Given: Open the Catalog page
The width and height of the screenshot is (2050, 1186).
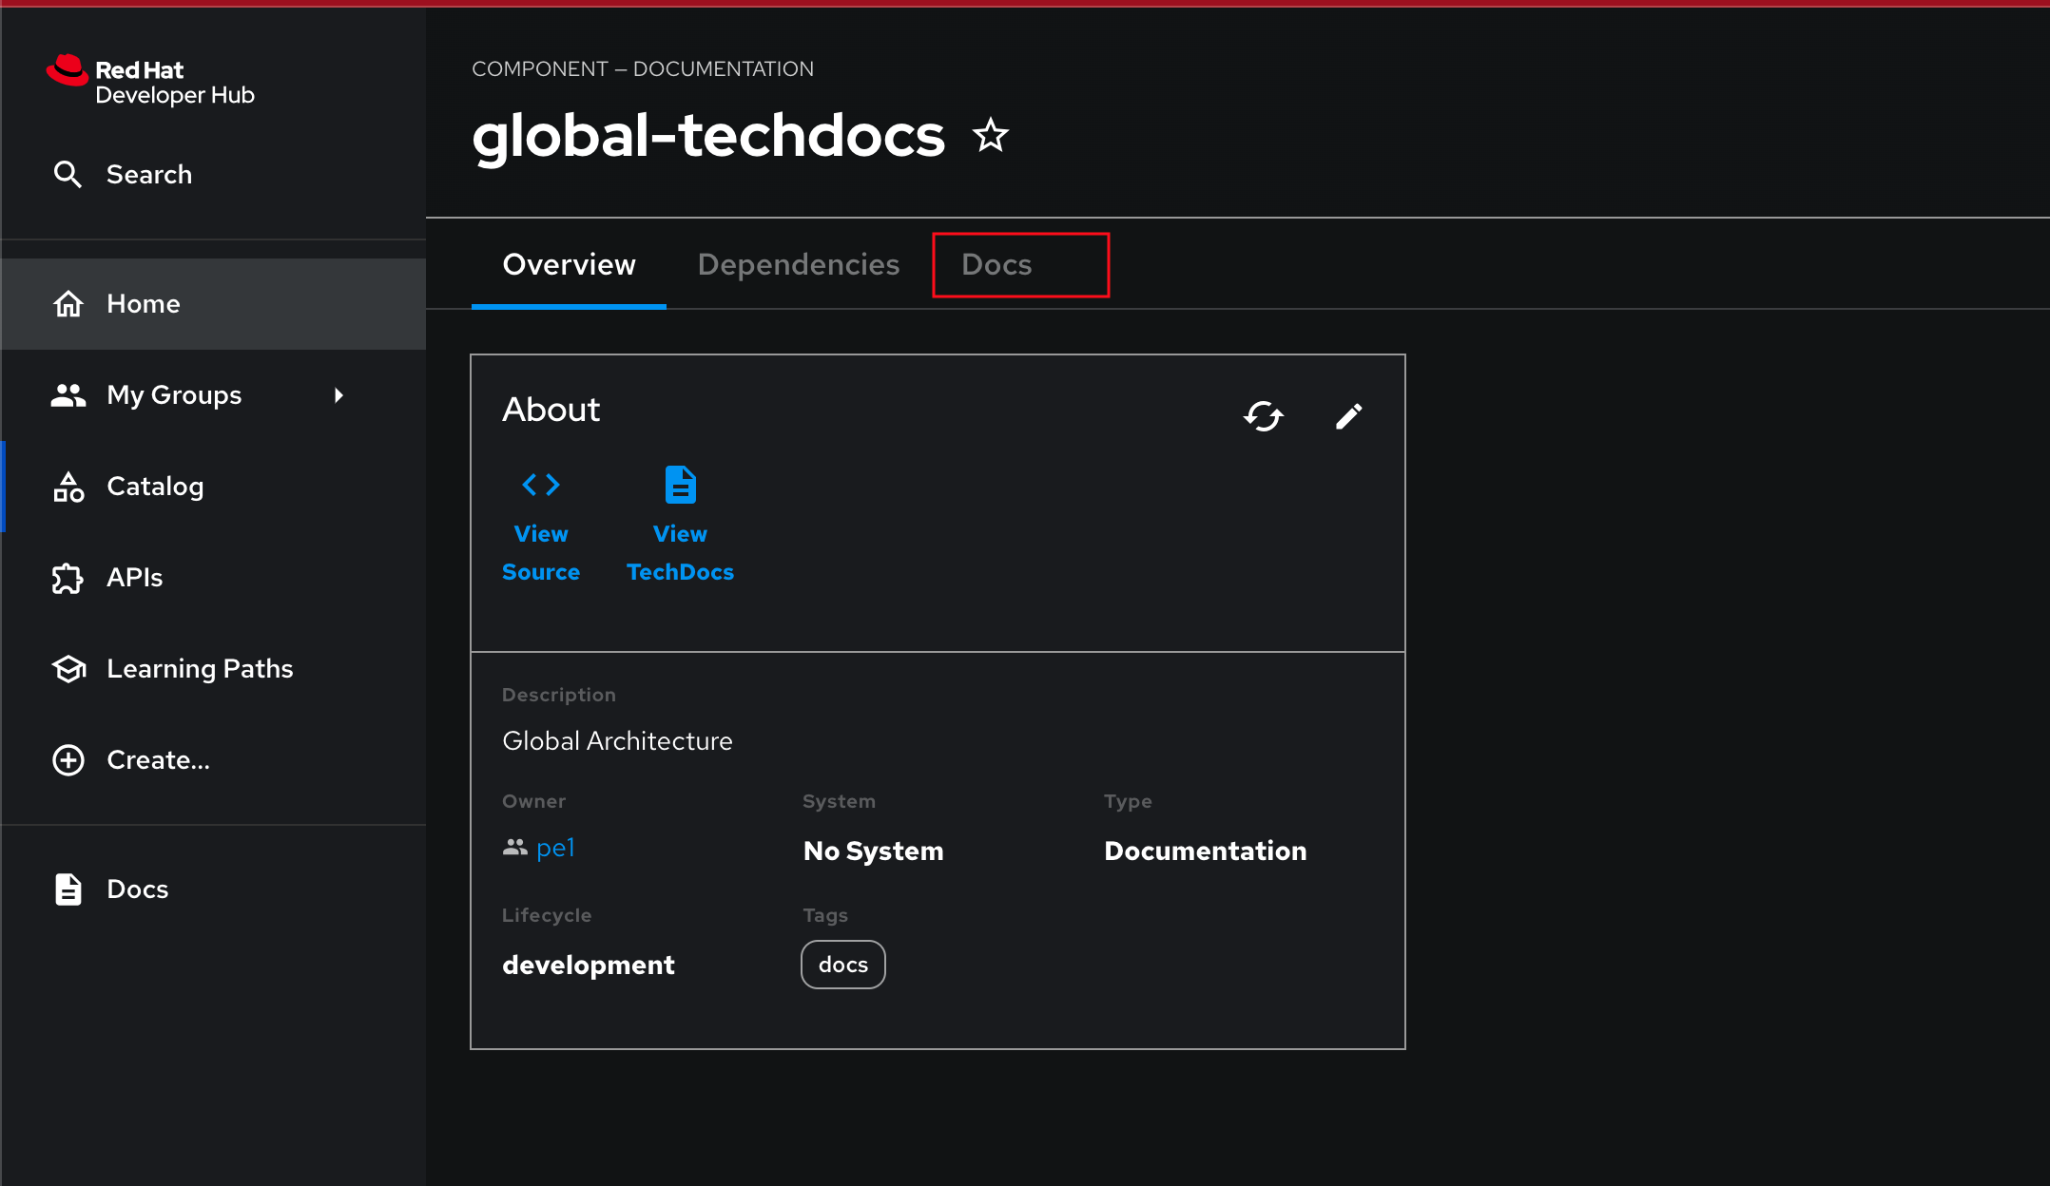Looking at the screenshot, I should pyautogui.click(x=213, y=487).
